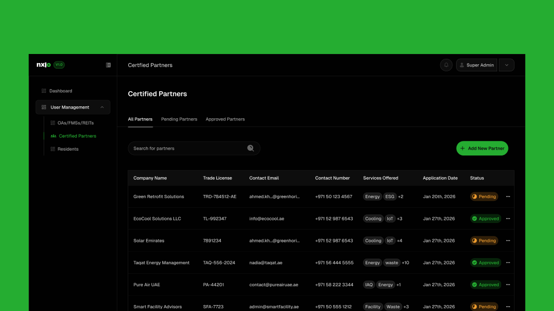Image resolution: width=554 pixels, height=311 pixels.
Task: Click Approved status of Pure Air UAE
Action: [x=485, y=285]
